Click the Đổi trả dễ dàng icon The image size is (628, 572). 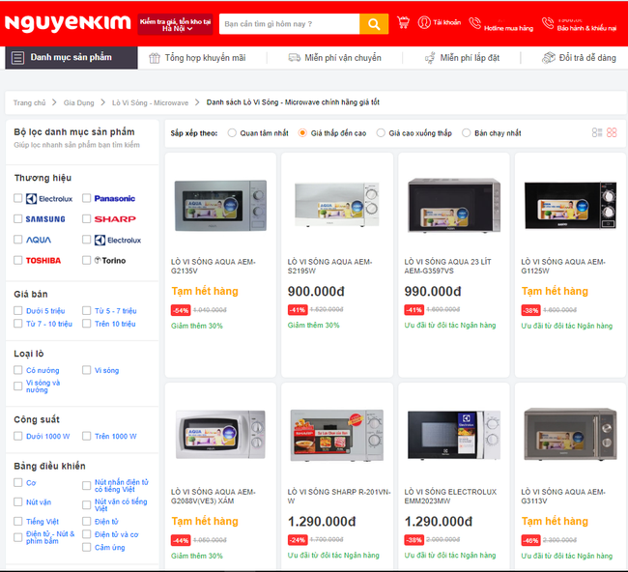549,58
